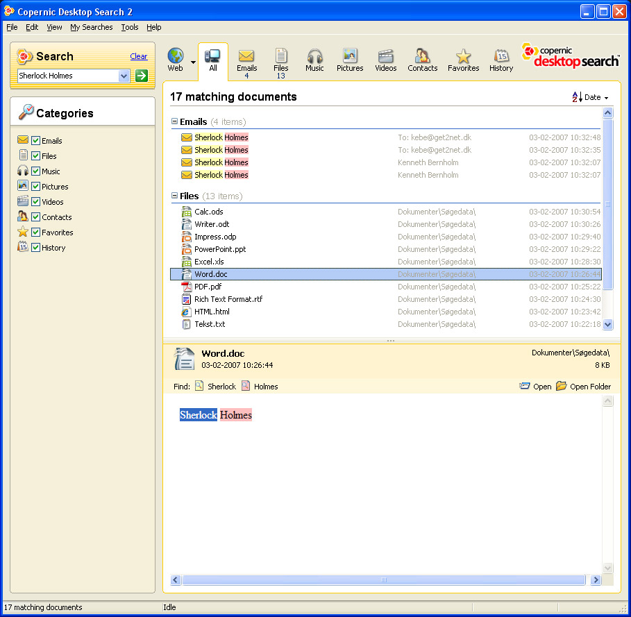Uncheck the Emails category checkbox
This screenshot has height=617, width=631.
coord(36,141)
